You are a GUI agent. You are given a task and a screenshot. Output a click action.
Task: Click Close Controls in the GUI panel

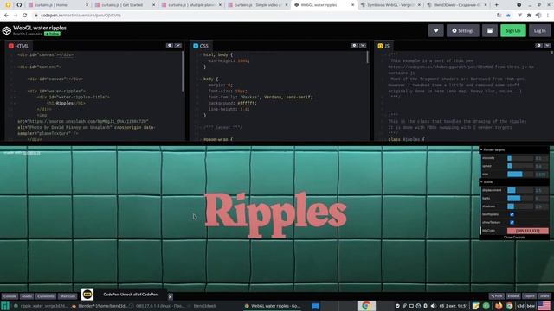(513, 238)
